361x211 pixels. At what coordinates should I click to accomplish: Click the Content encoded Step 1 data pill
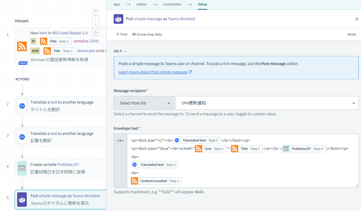tap(156, 181)
